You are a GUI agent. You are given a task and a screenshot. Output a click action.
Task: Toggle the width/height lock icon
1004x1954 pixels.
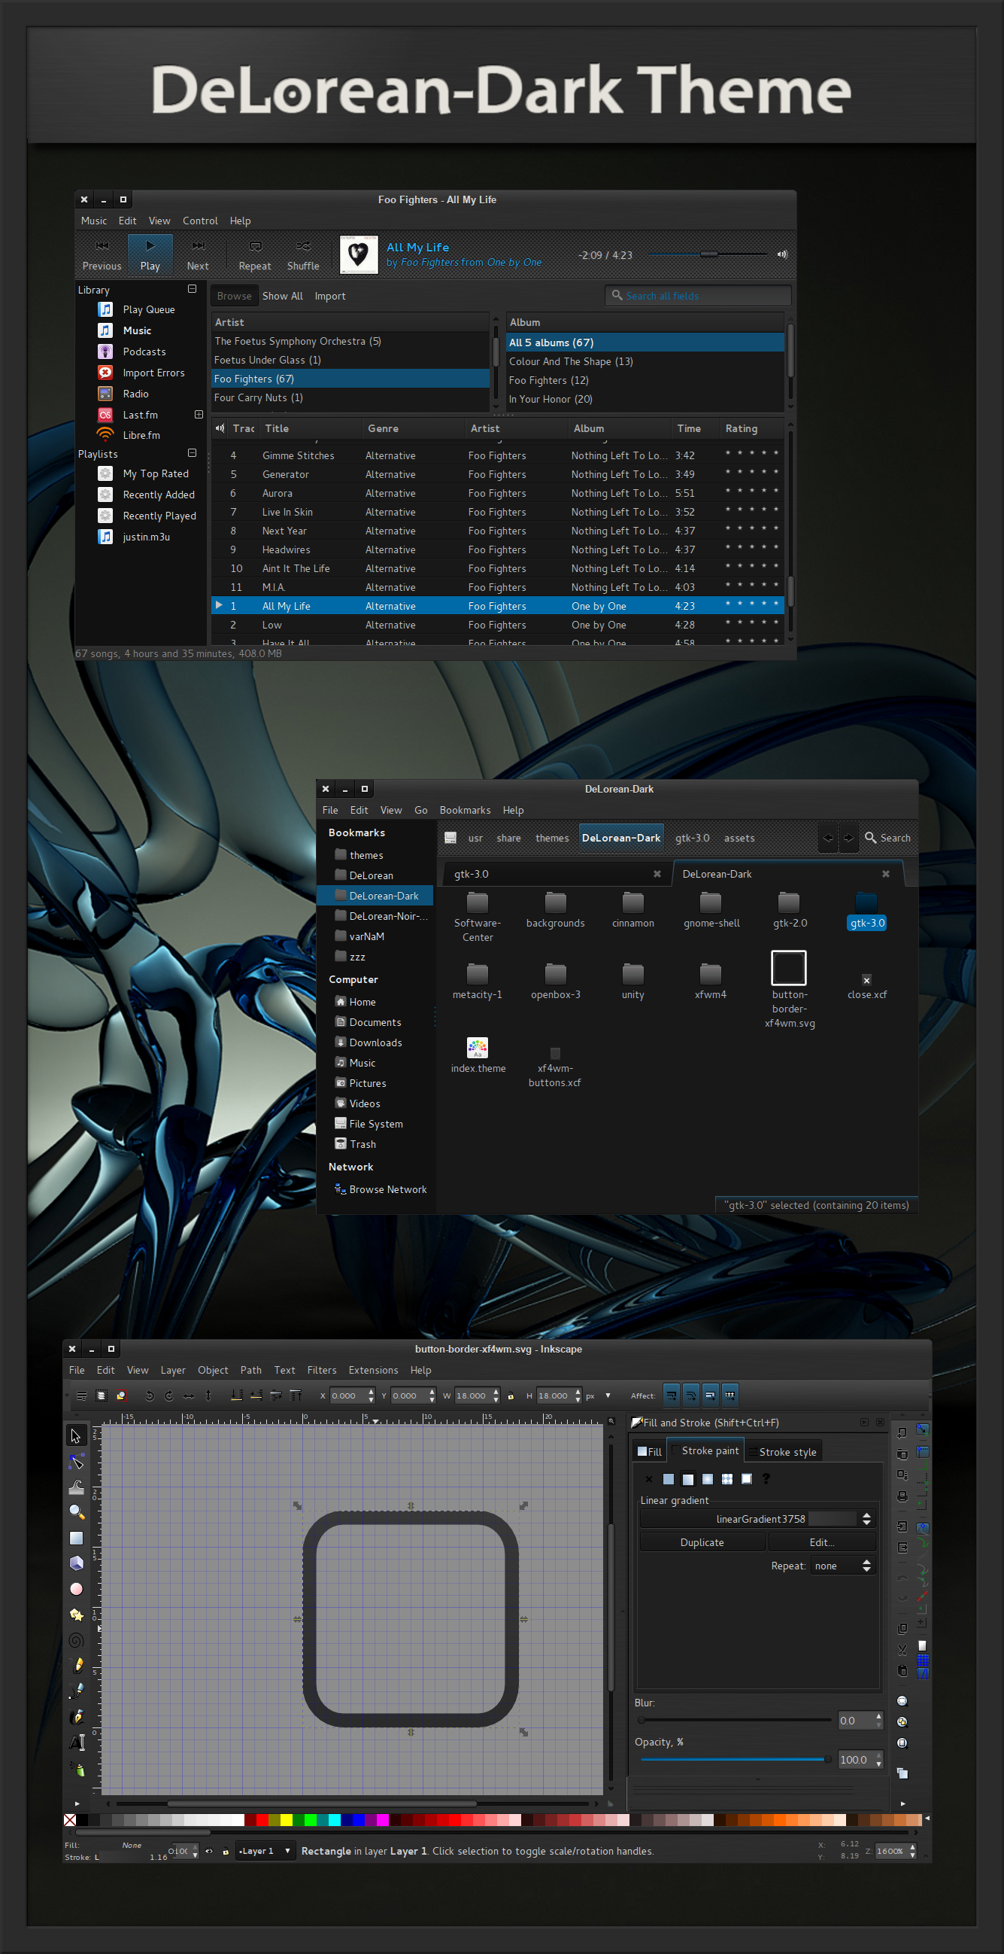[x=511, y=1396]
